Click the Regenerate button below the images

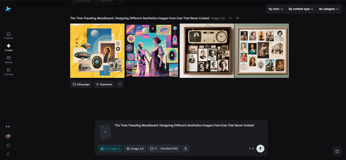point(104,84)
